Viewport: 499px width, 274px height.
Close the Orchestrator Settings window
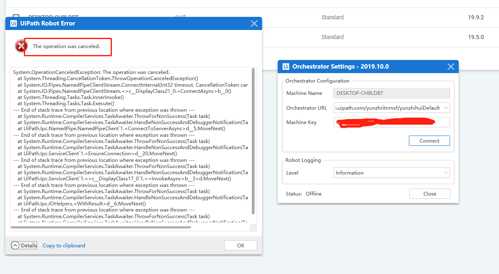click(x=450, y=67)
